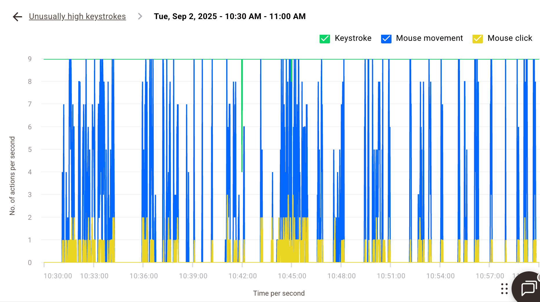This screenshot has width=540, height=302.
Task: Click the No. of actions per second axis title
Action: (x=12, y=176)
